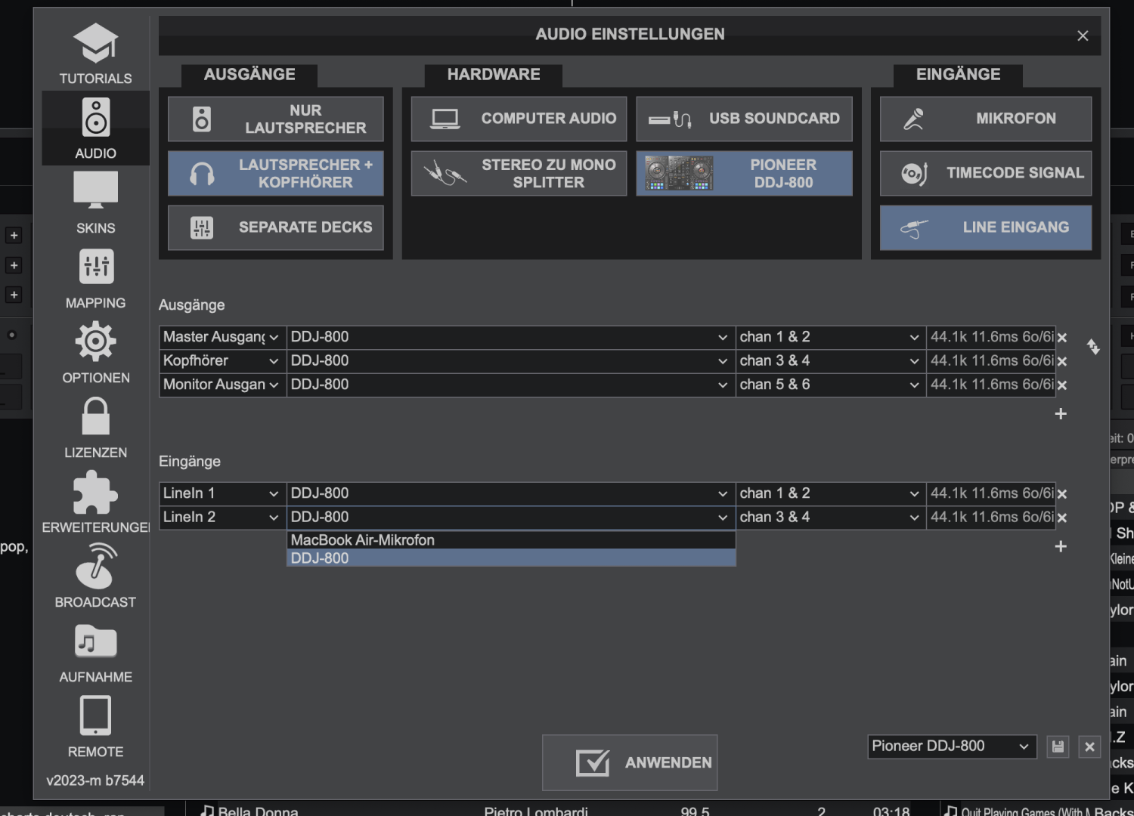Open device dropdown for LineIn 1 row

(x=511, y=493)
